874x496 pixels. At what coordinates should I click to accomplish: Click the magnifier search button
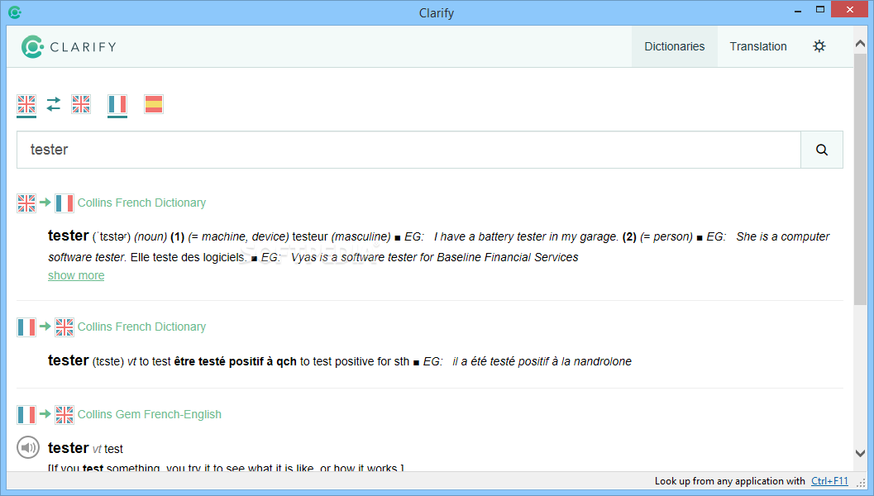[x=822, y=150]
